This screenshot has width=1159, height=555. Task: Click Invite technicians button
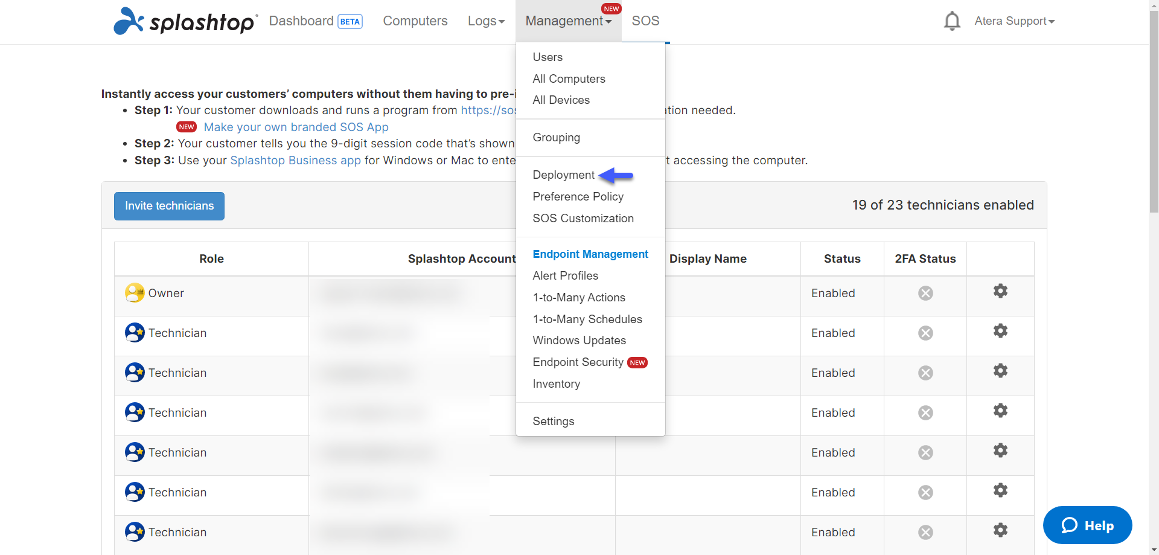point(169,206)
